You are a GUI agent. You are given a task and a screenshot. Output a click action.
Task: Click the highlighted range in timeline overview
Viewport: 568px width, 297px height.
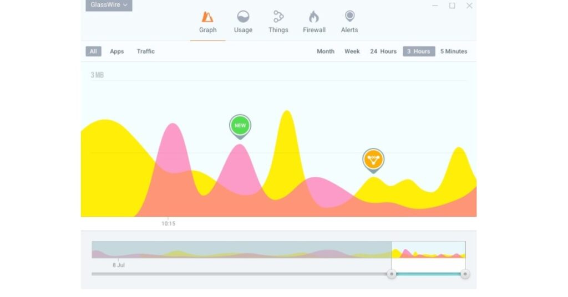coord(429,249)
